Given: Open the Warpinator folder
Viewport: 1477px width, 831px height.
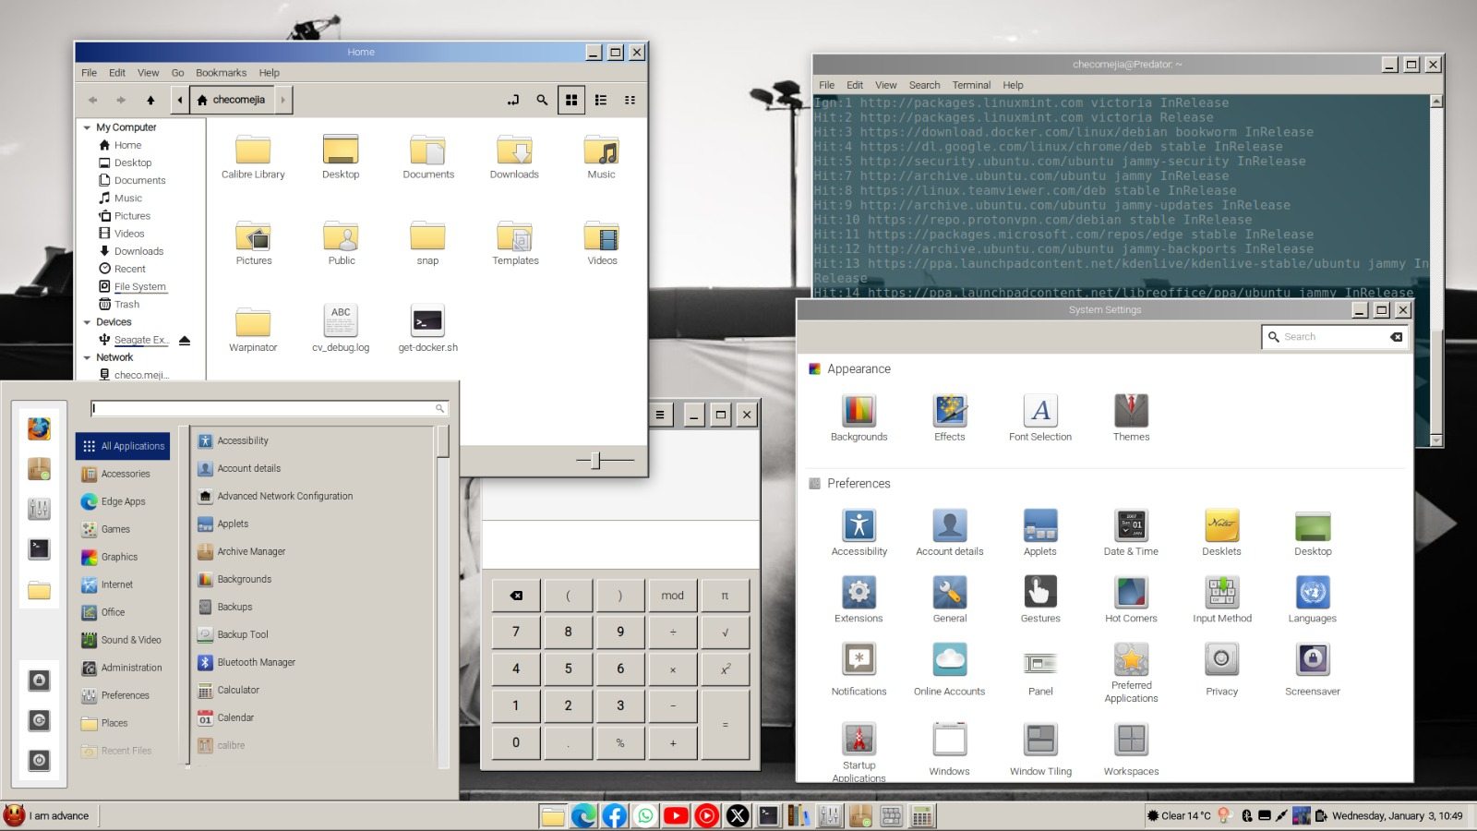Looking at the screenshot, I should (253, 330).
